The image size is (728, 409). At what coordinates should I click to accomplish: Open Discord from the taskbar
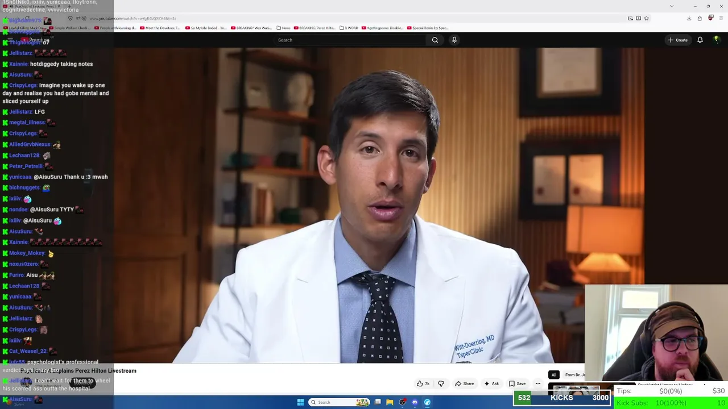415,402
